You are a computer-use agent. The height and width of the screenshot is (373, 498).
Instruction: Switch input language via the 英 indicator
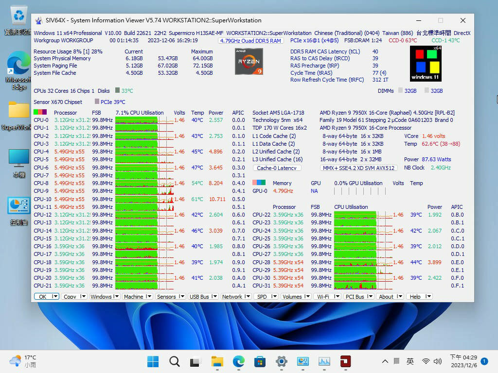410,361
